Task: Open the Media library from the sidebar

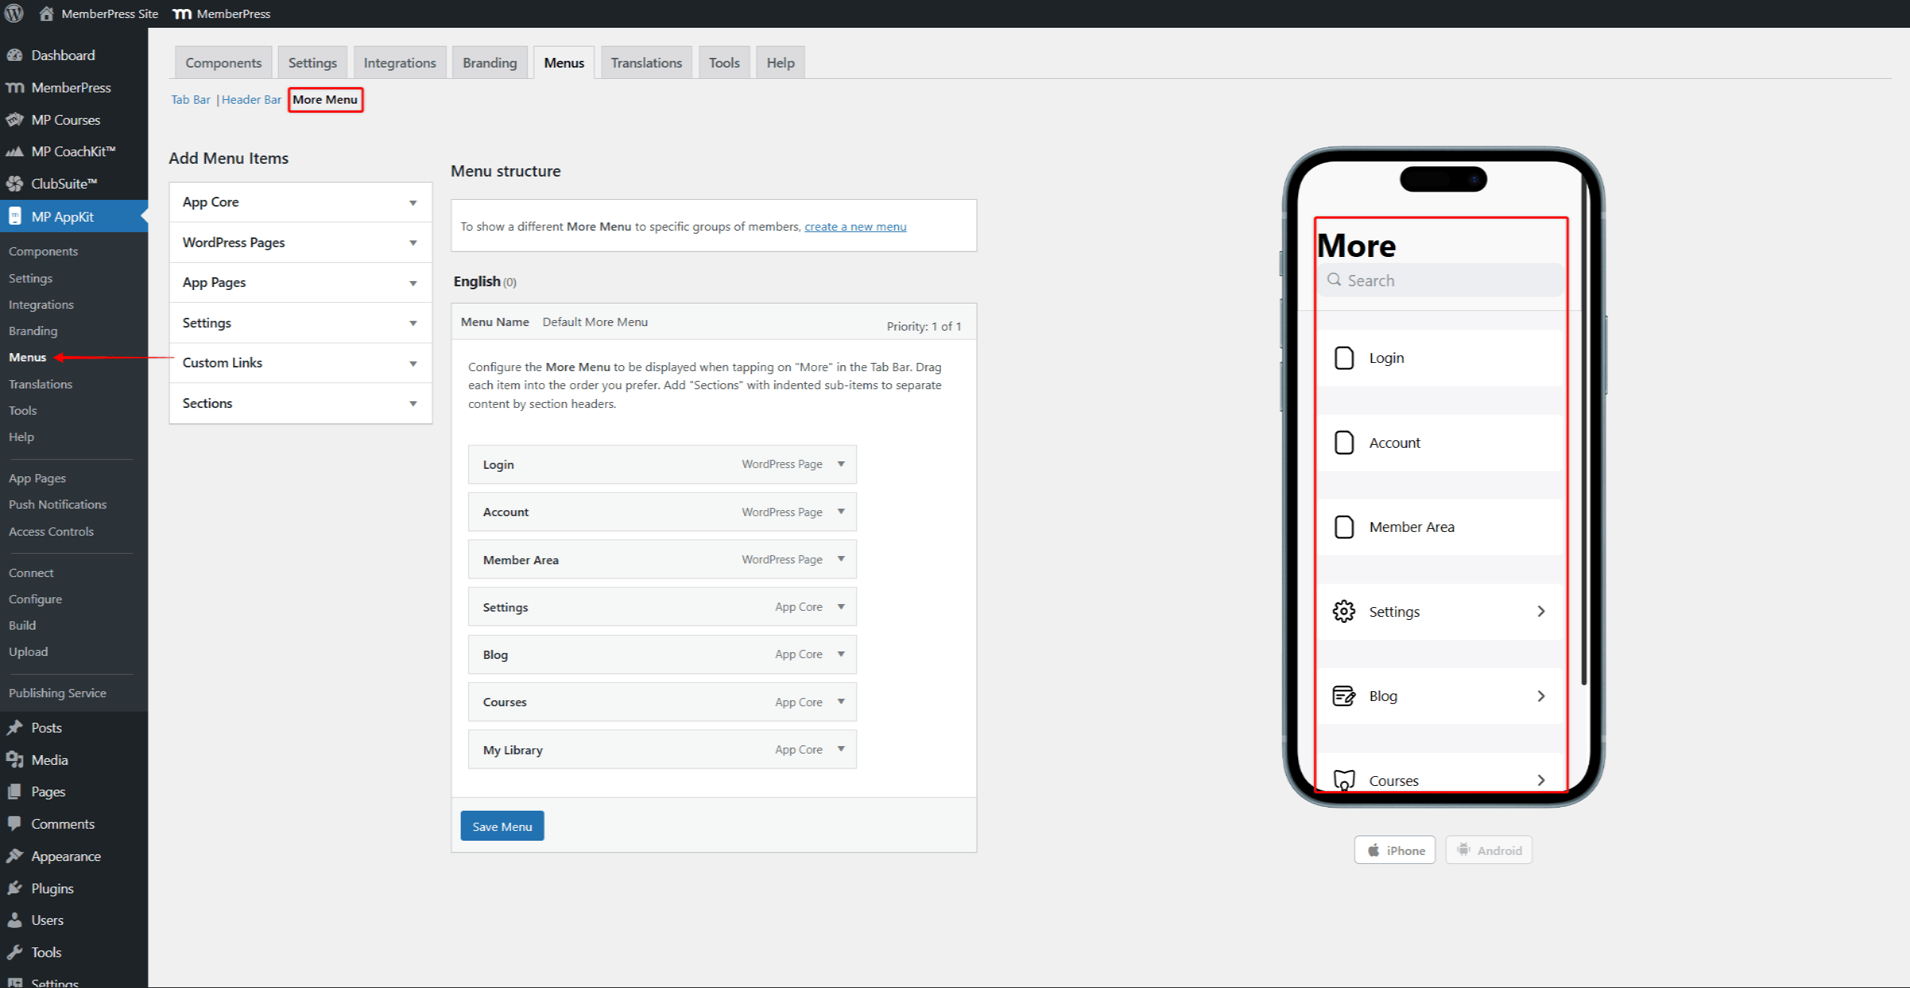Action: [x=16, y=760]
